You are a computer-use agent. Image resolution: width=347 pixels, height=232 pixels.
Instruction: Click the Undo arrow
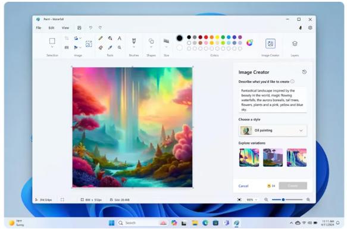[x=90, y=27]
